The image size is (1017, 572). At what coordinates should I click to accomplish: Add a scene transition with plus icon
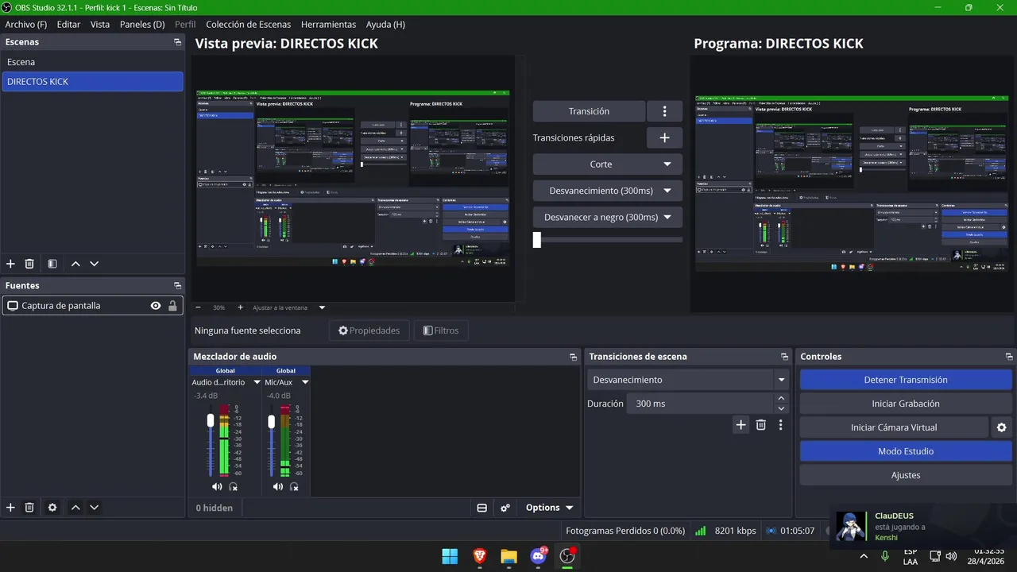[741, 425]
